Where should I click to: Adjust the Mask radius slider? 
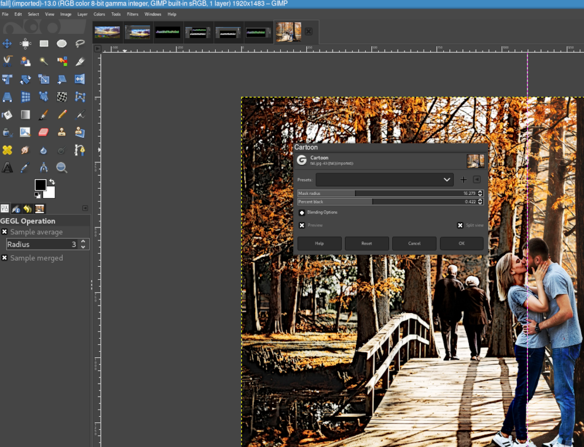pos(387,193)
